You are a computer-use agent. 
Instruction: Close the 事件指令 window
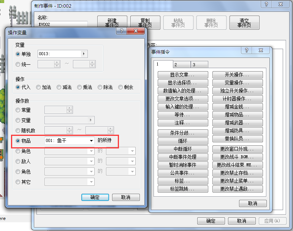click(261, 50)
